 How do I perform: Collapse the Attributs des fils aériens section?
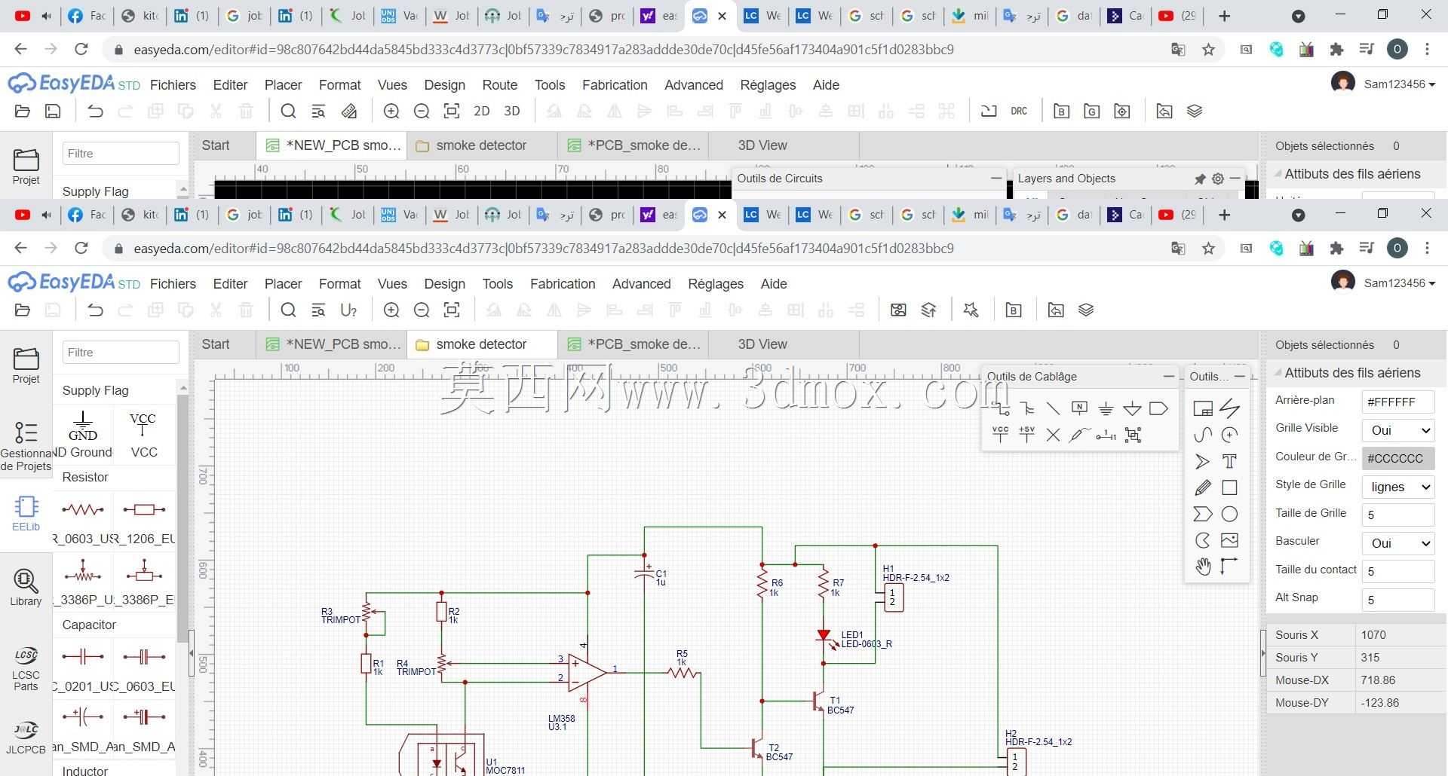point(1278,373)
